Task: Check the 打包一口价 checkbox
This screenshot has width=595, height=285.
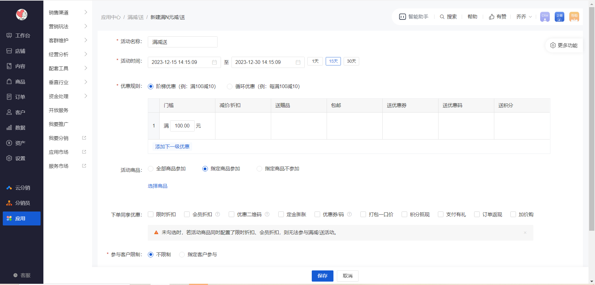Action: (363, 214)
